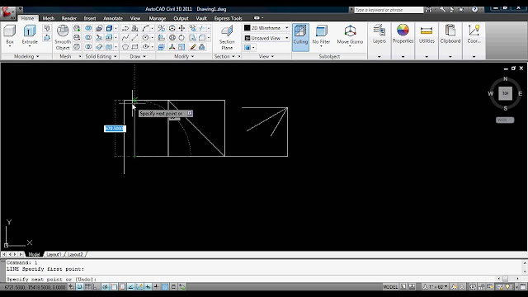This screenshot has height=297, width=528.
Task: Click the WCS label below ViewCube
Action: pyautogui.click(x=505, y=120)
